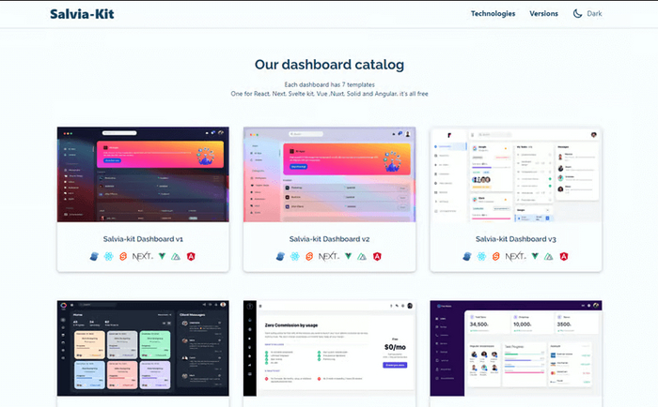This screenshot has height=407, width=658.
Task: Select Next.js logo under Dashboard v3
Action: click(515, 256)
